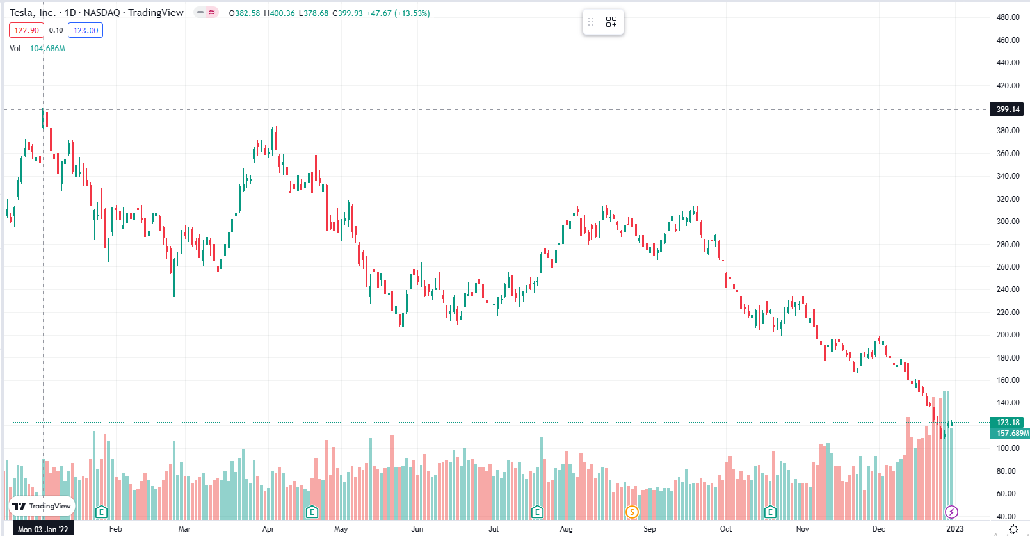Viewport: 1030px width, 536px height.
Task: Click the Jun label on time axis
Action: (417, 529)
